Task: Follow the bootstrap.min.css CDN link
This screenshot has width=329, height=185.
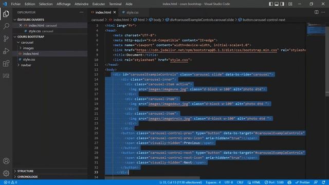Action: pyautogui.click(x=207, y=50)
